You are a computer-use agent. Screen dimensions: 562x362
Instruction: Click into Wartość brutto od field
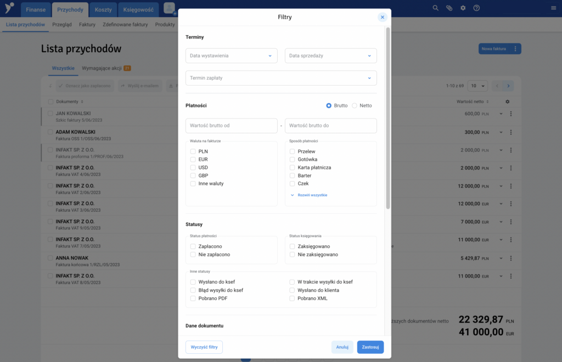[232, 126]
